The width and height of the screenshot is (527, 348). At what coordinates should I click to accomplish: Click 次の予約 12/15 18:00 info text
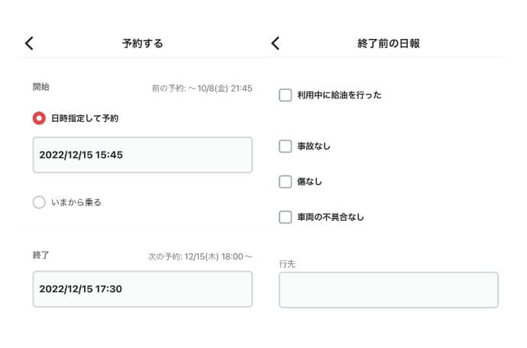click(x=200, y=257)
